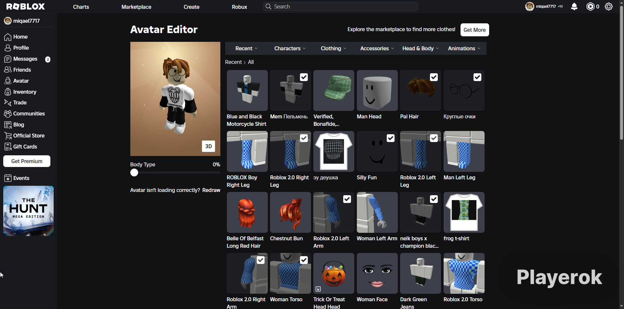Screen dimensions: 624x309
Task: Expand the Characters dropdown
Action: 290,48
